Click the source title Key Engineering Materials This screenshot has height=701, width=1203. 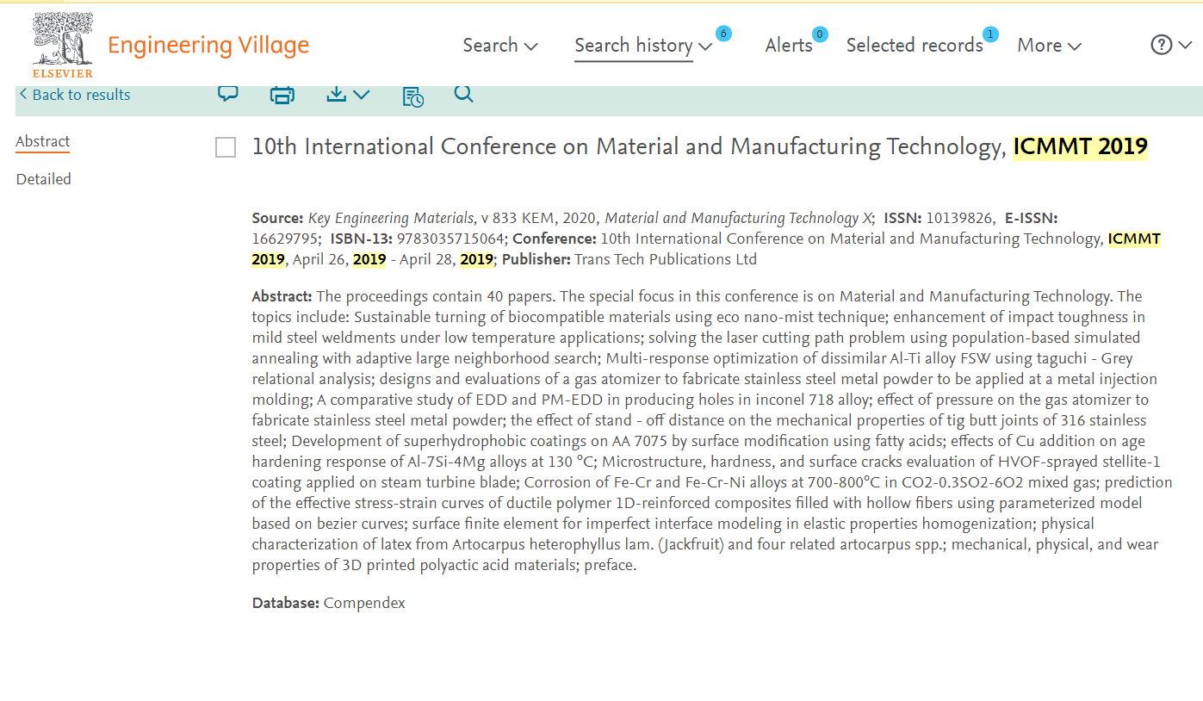tap(392, 218)
